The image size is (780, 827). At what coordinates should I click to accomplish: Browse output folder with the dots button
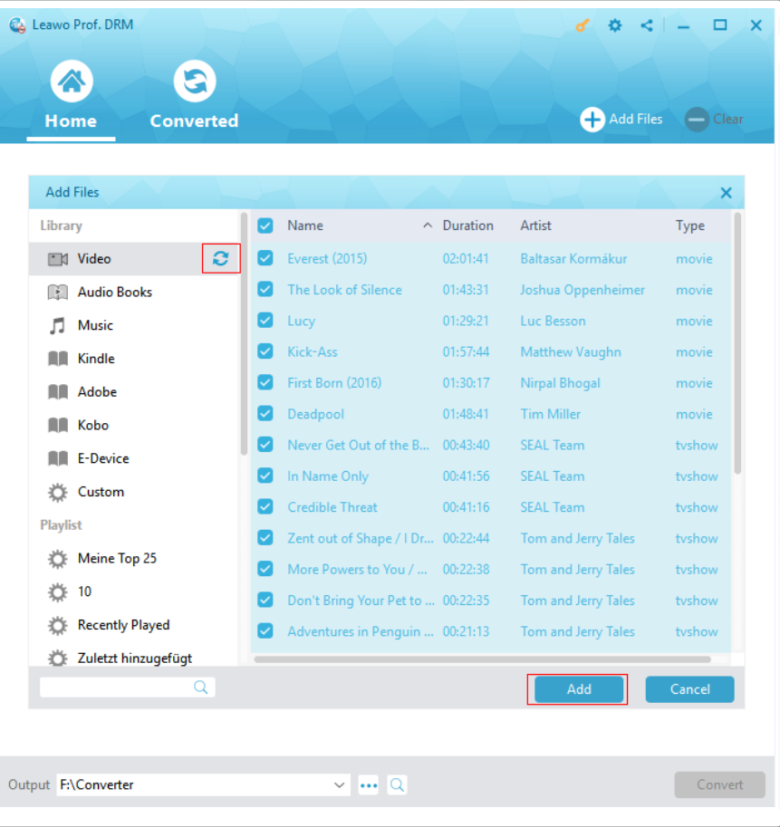pyautogui.click(x=369, y=785)
